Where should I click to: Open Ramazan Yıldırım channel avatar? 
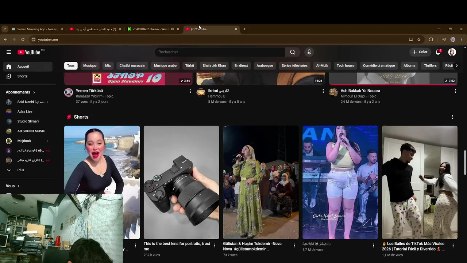click(x=69, y=92)
